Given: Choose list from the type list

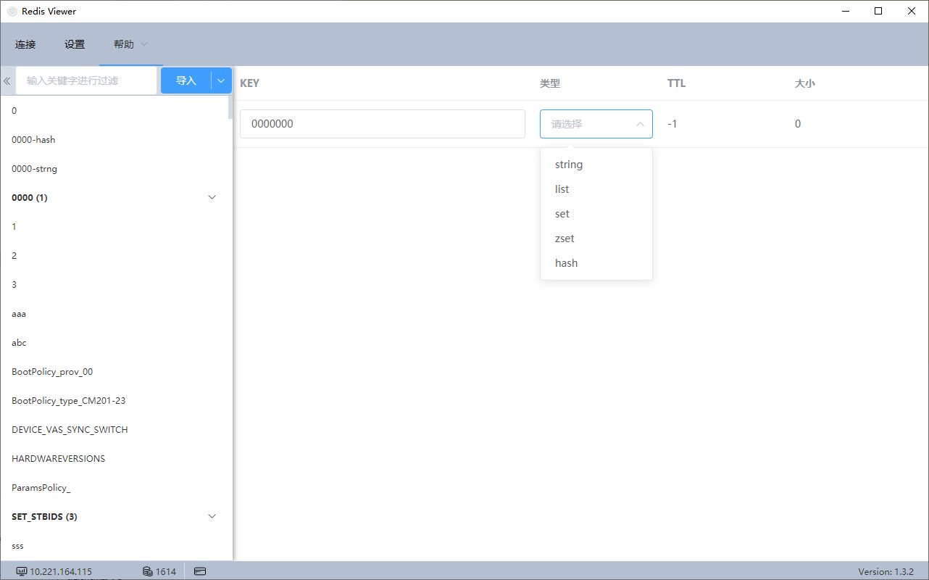Looking at the screenshot, I should (596, 189).
